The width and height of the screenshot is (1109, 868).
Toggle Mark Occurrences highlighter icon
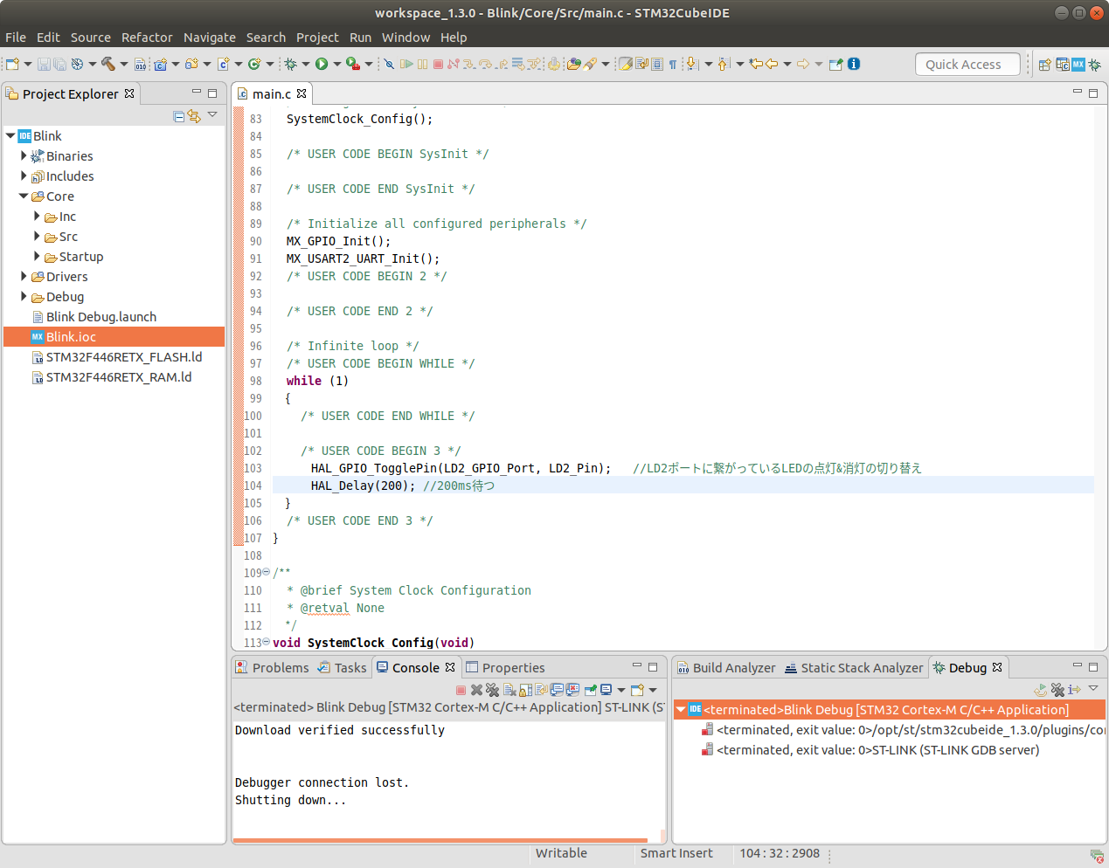tap(626, 64)
